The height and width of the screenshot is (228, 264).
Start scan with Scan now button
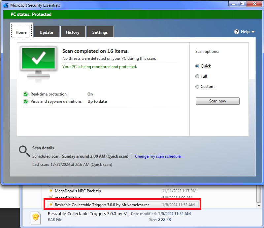[x=217, y=101]
